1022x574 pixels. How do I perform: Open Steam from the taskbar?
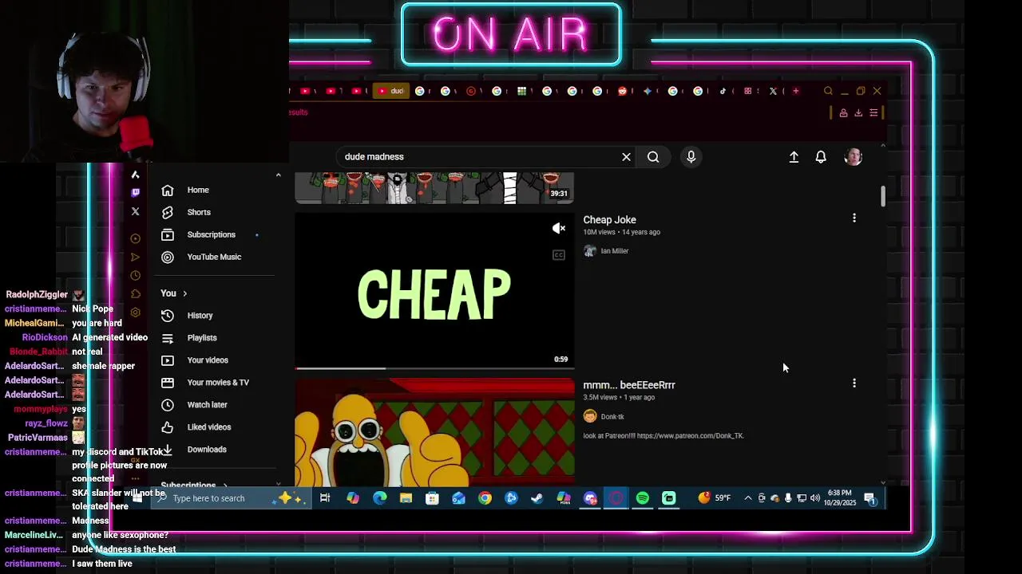coord(537,498)
